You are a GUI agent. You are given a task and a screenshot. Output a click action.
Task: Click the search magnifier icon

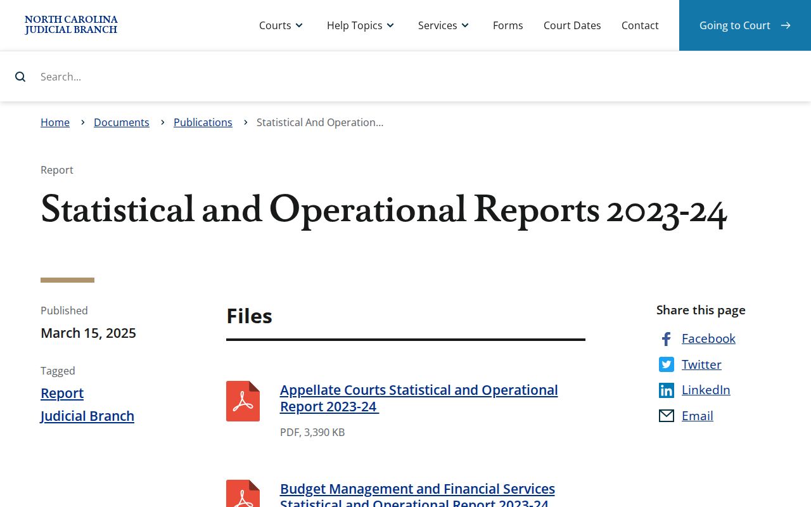click(x=20, y=77)
